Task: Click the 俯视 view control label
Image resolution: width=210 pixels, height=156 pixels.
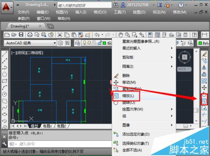Action: click(x=21, y=53)
